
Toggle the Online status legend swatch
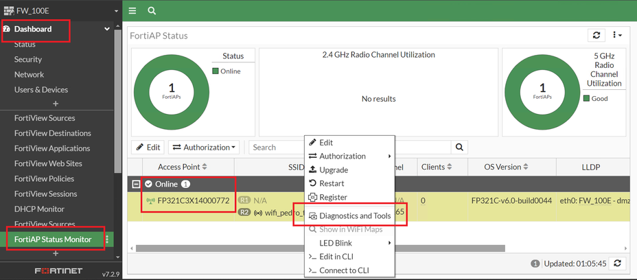tap(216, 71)
